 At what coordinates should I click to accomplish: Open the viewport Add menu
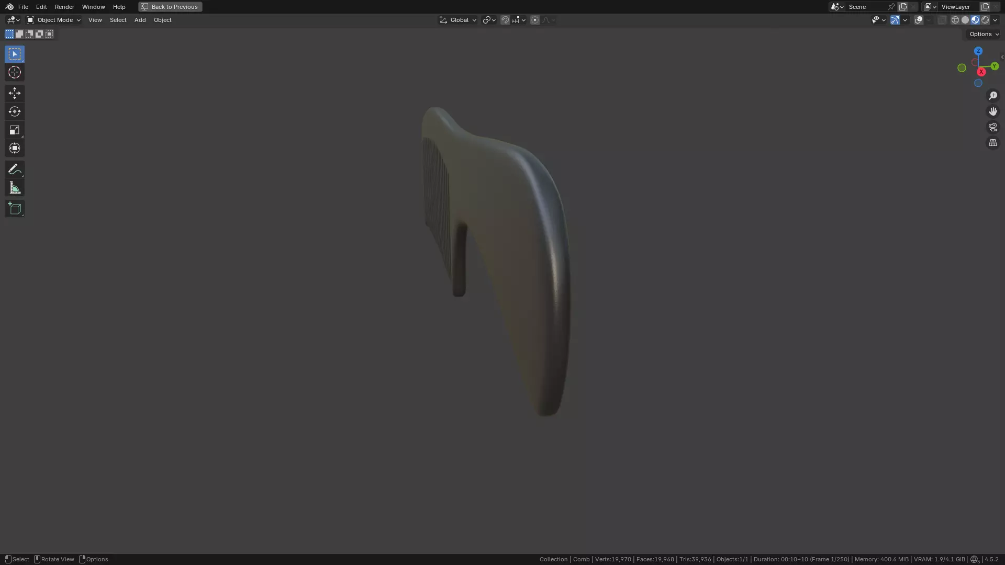[x=140, y=20]
